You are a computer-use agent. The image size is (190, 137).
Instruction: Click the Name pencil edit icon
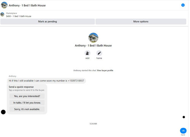click(x=99, y=53)
